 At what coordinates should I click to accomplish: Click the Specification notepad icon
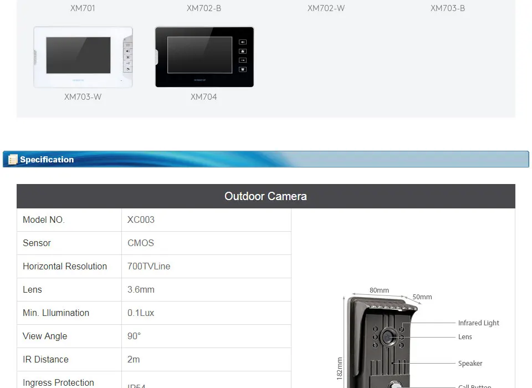coord(13,159)
